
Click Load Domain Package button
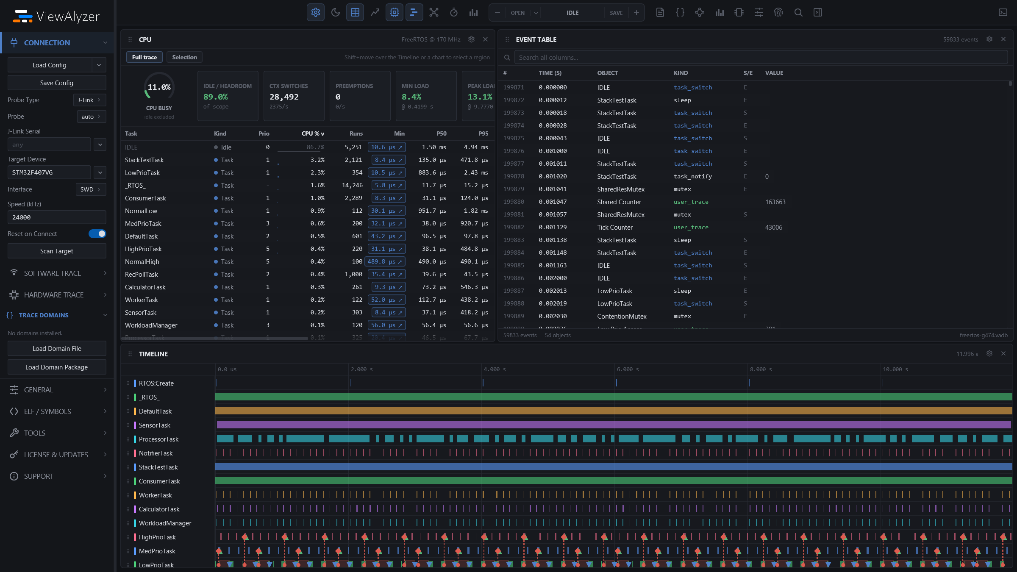coord(57,367)
